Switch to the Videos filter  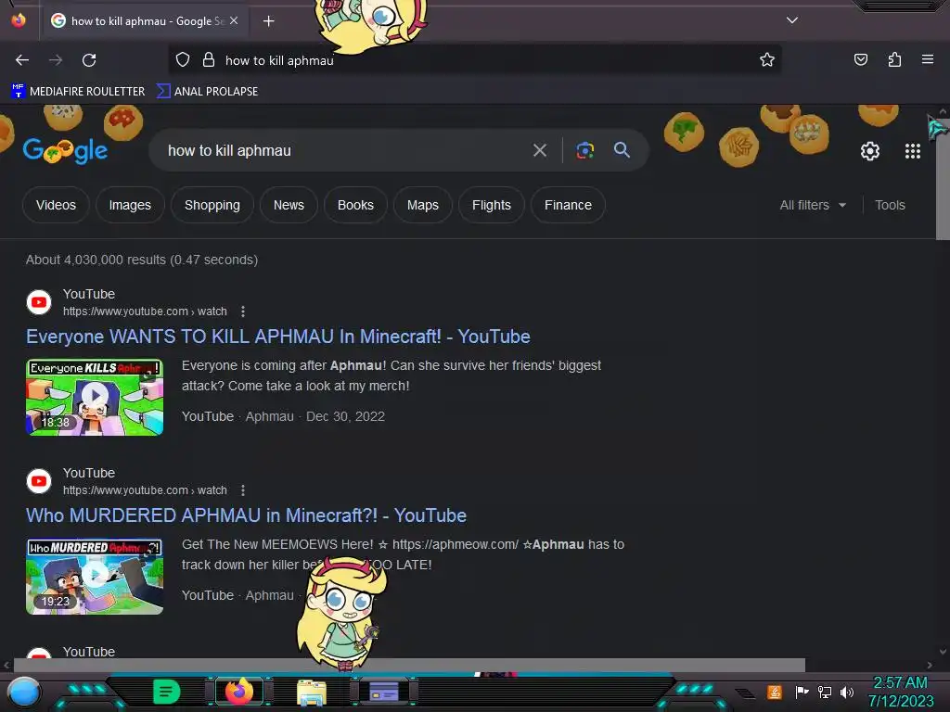coord(56,205)
